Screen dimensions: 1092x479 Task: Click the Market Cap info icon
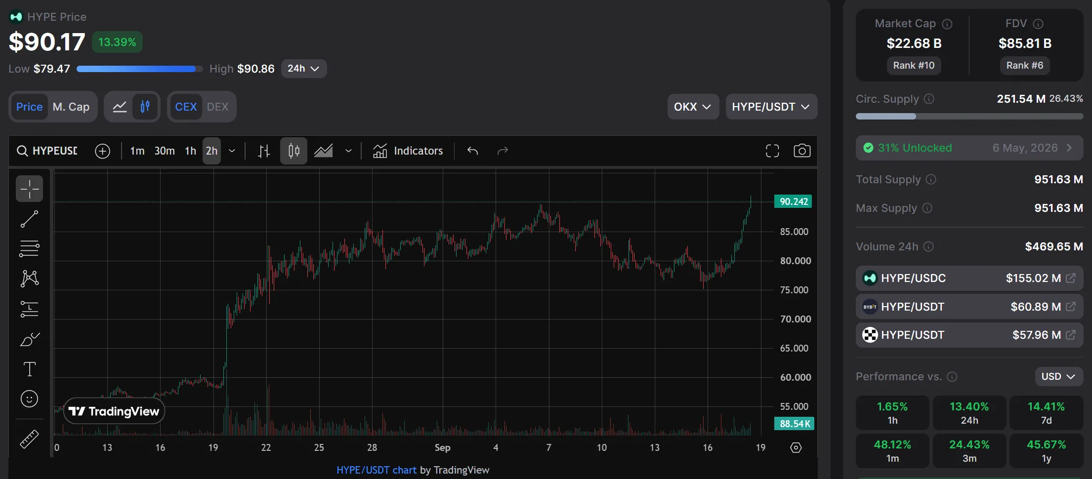coord(947,24)
